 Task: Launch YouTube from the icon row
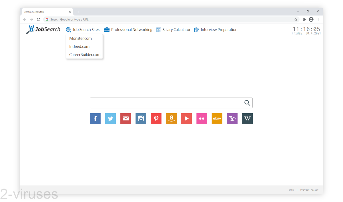[x=186, y=118]
